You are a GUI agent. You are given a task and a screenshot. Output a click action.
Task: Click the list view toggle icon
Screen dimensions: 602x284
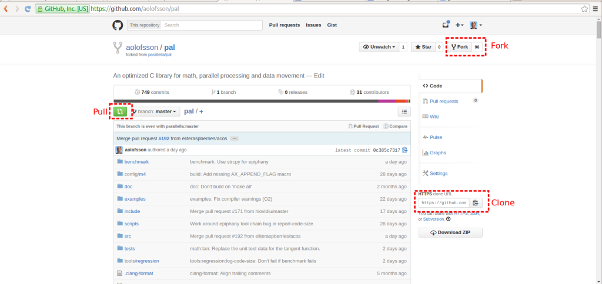404,111
